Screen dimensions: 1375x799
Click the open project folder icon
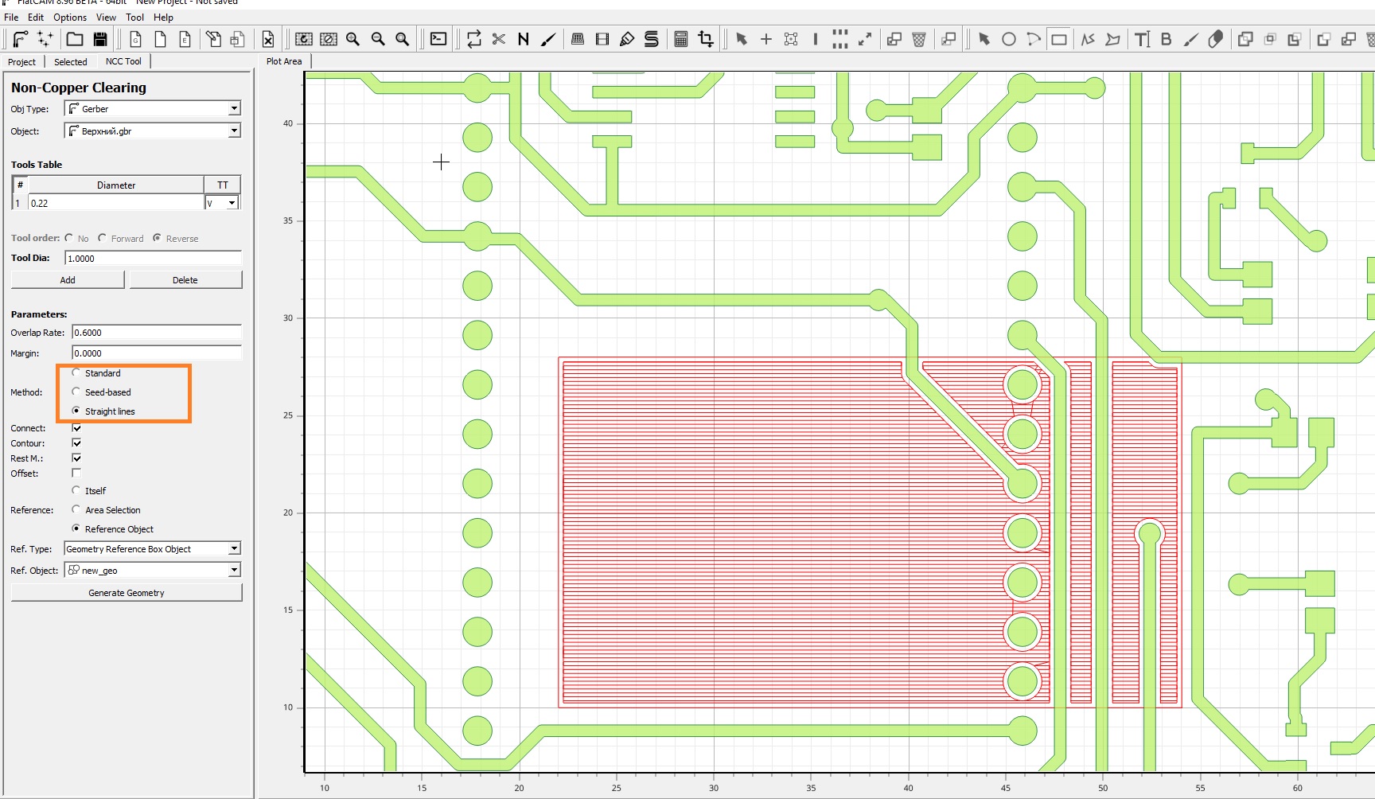75,39
